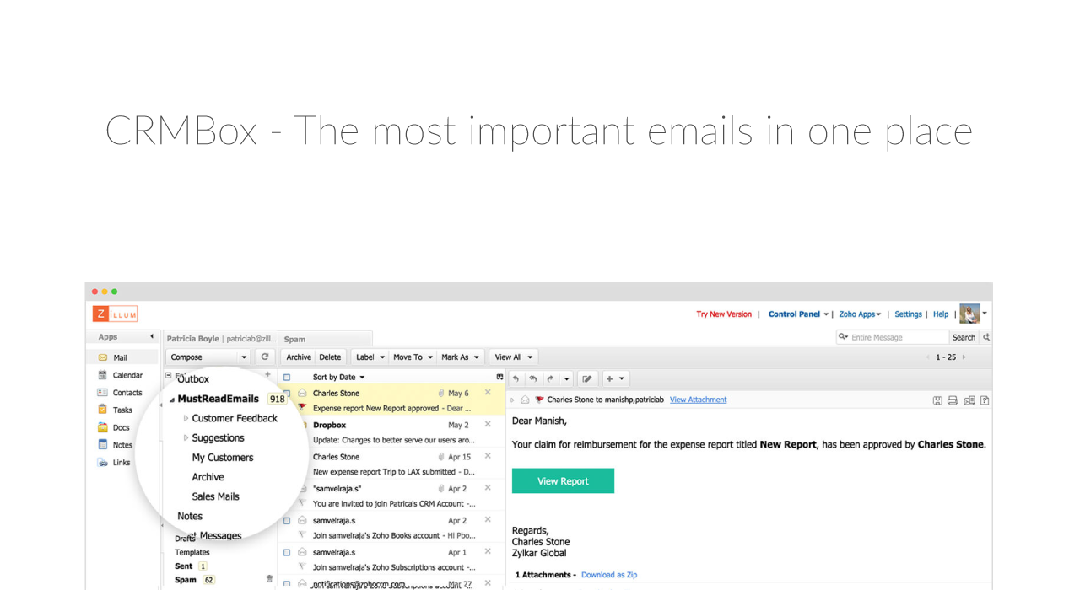Collapse the MustReadEmails folder

tap(172, 400)
